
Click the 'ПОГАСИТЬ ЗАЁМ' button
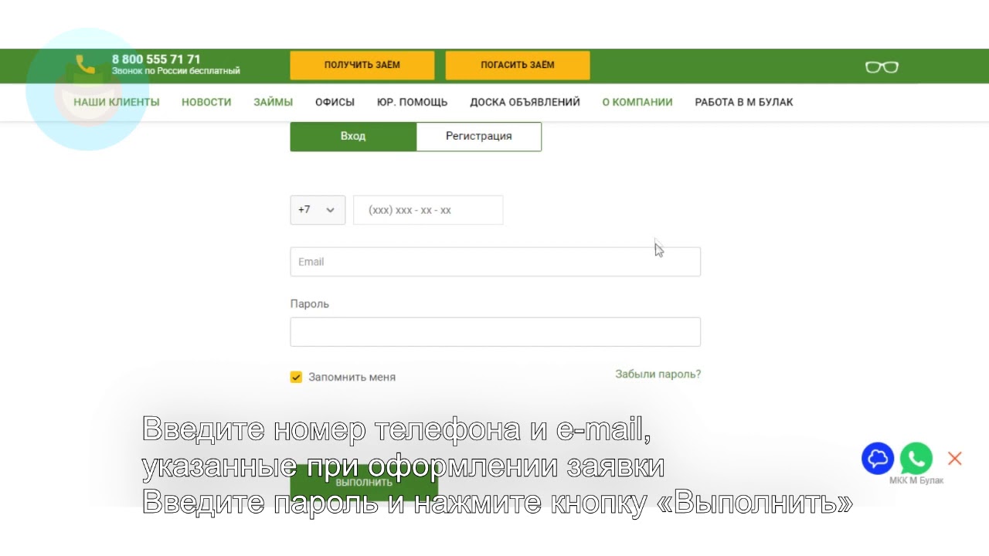click(518, 66)
